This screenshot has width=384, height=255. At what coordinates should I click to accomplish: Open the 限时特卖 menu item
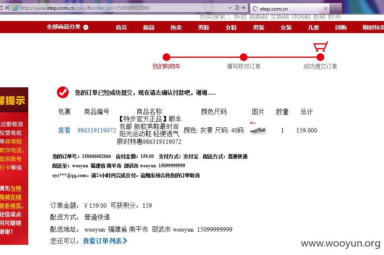(x=373, y=27)
